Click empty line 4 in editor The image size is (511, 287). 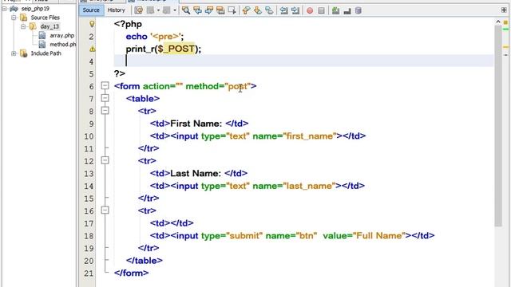pos(303,61)
